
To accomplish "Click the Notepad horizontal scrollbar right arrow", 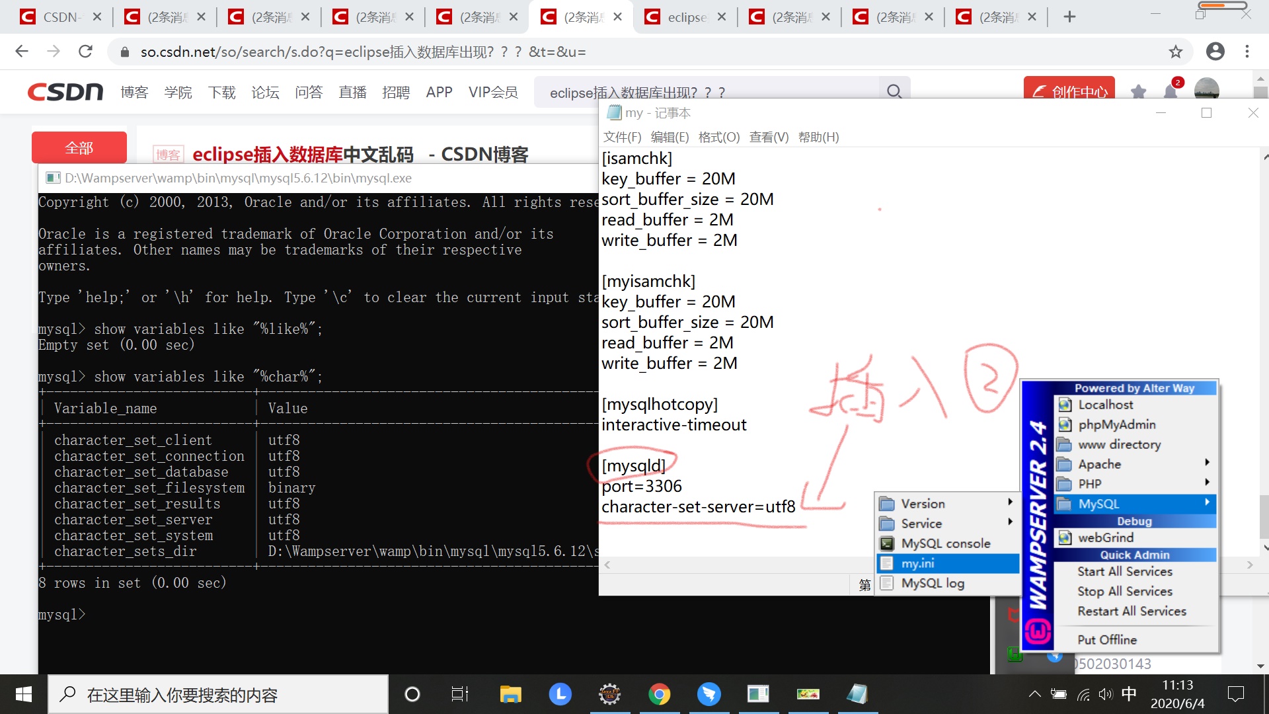I will (1249, 565).
